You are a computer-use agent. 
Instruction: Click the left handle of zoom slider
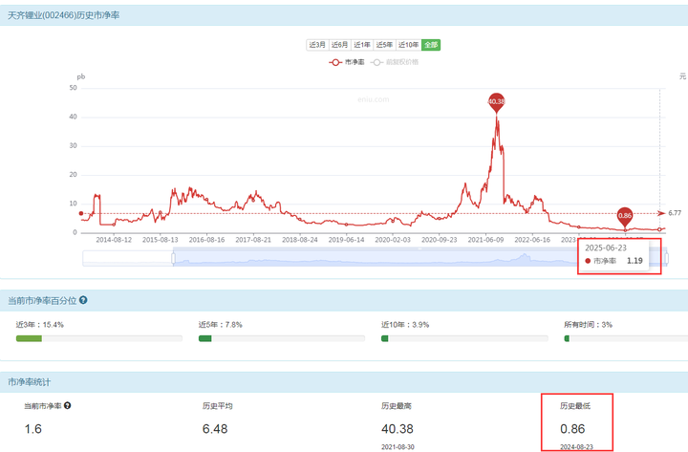[173, 258]
